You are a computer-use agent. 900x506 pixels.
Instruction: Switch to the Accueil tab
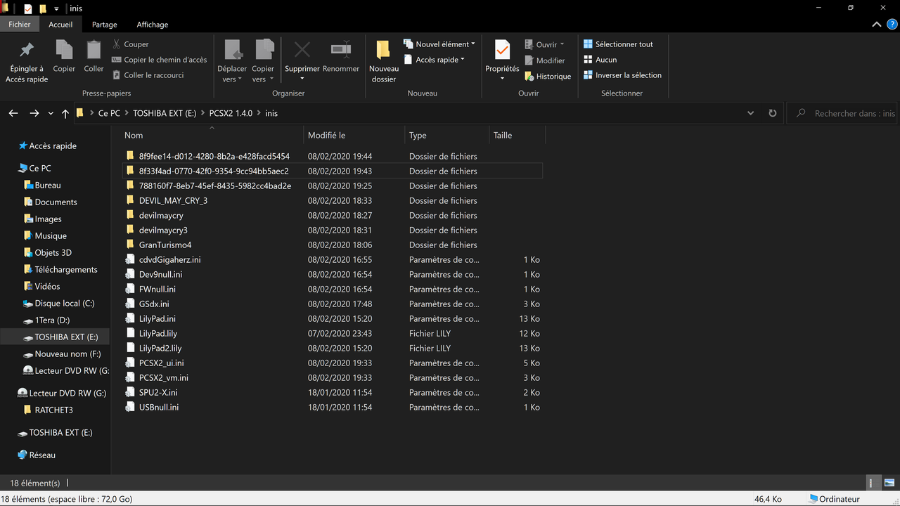[x=60, y=25]
